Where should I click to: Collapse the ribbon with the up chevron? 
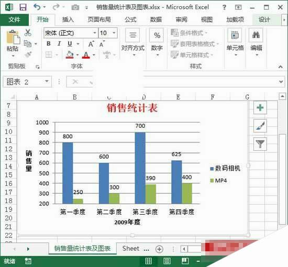(280, 67)
